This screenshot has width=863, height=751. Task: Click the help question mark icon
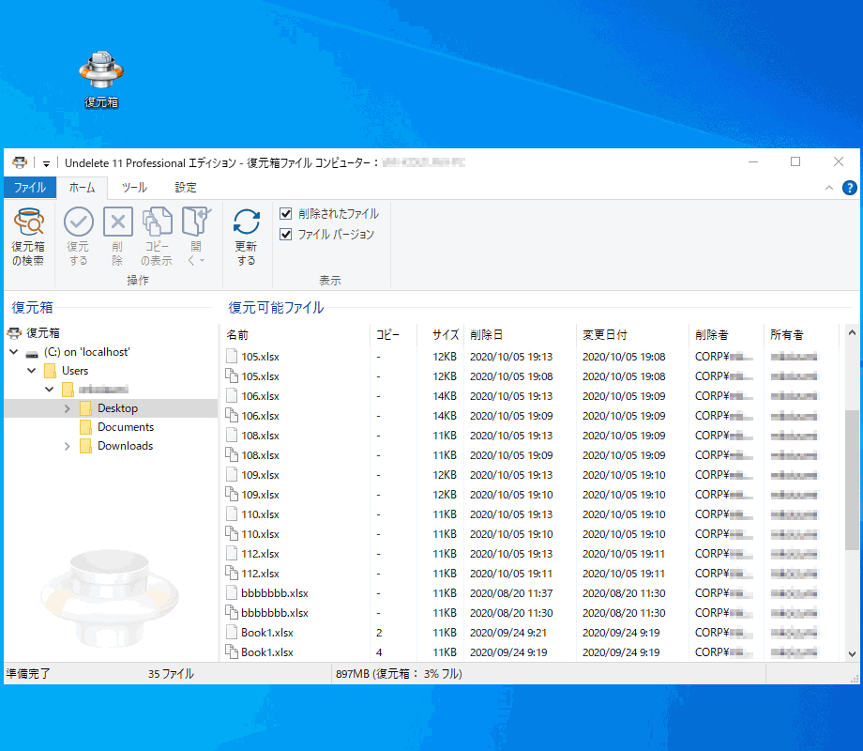coord(849,188)
